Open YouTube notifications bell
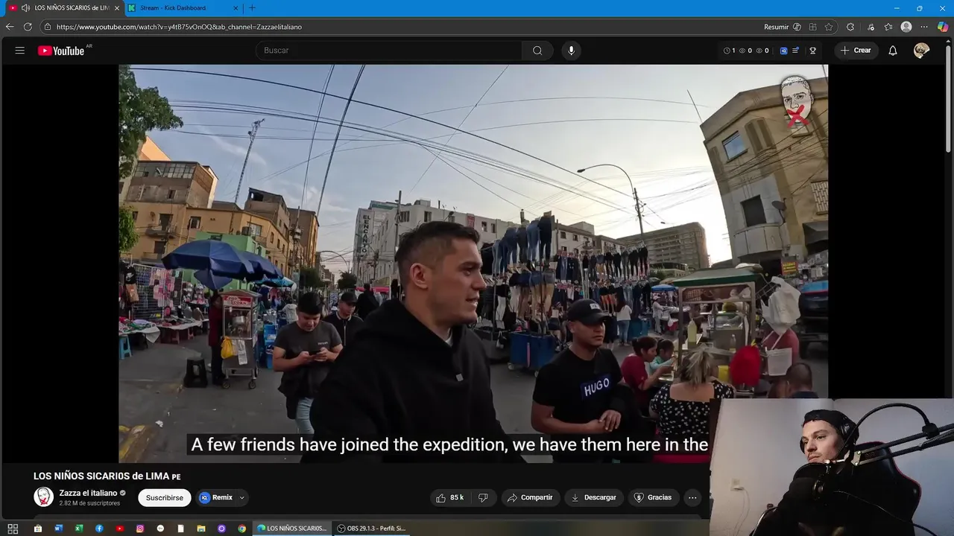The width and height of the screenshot is (954, 536). click(x=892, y=51)
